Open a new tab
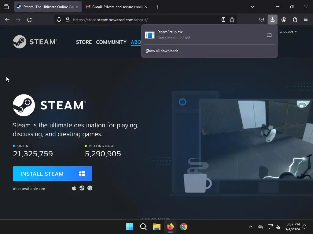The height and width of the screenshot is (234, 313). tap(157, 7)
